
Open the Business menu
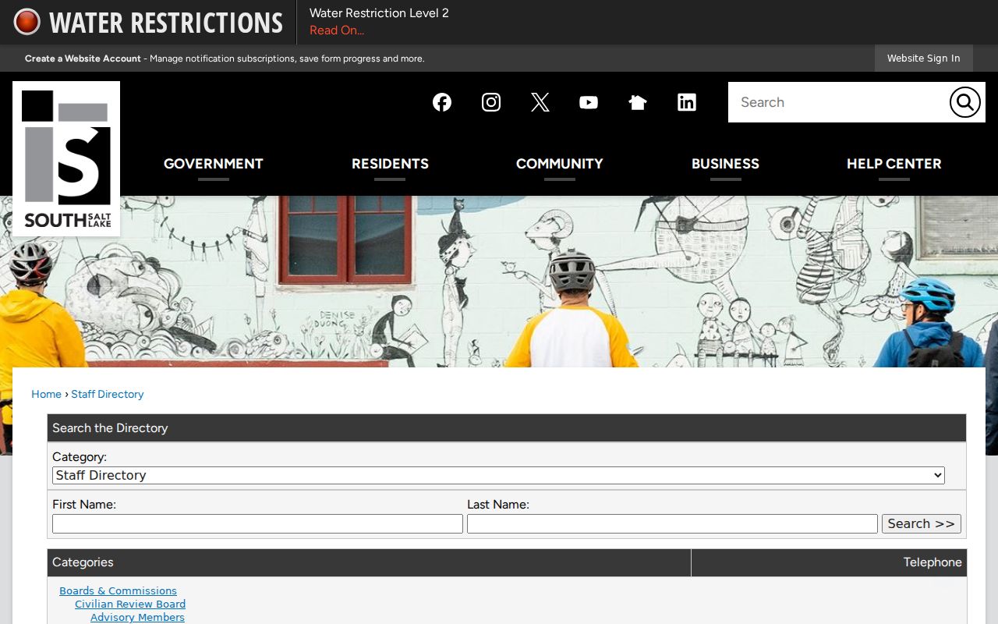pos(725,164)
